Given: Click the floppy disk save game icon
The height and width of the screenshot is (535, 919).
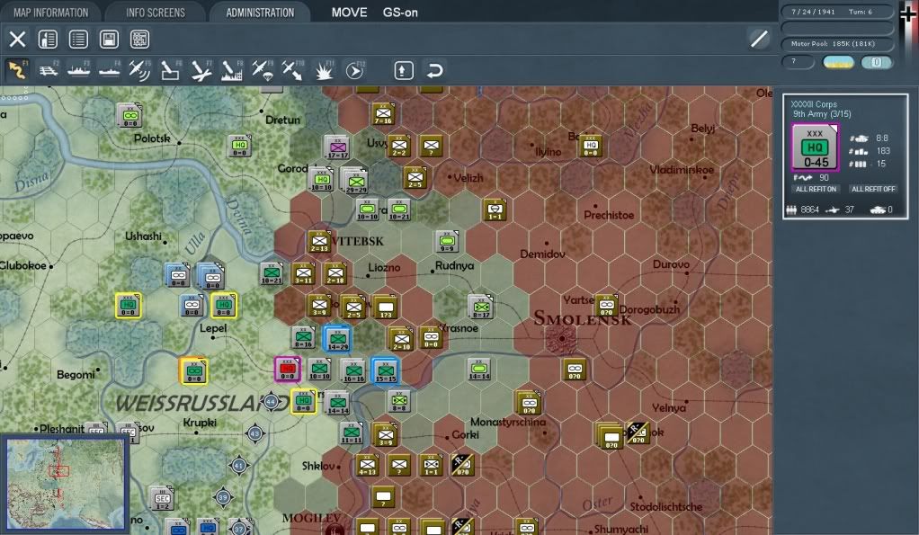Looking at the screenshot, I should pos(109,40).
